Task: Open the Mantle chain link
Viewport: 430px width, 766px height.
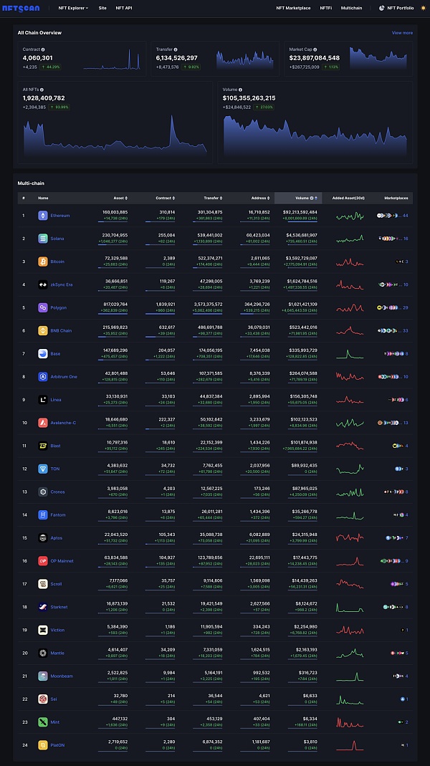Action: click(x=57, y=654)
